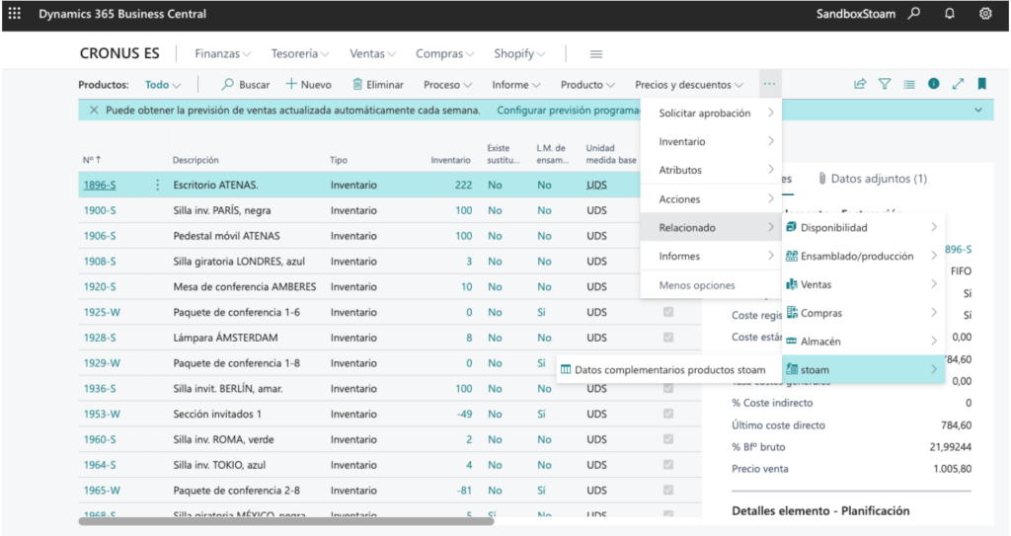
Task: Expand the Proceso action dropdown
Action: tap(447, 85)
